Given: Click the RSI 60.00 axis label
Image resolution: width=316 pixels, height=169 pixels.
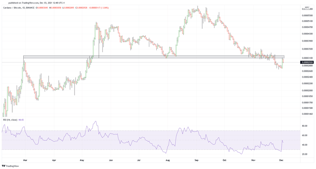Looking at the screenshot, I should coord(305,135).
